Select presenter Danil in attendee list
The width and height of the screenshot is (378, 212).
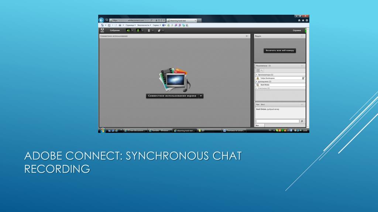point(280,85)
